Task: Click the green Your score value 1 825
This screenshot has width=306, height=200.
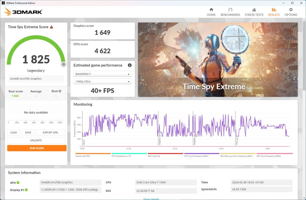Action: (x=15, y=96)
